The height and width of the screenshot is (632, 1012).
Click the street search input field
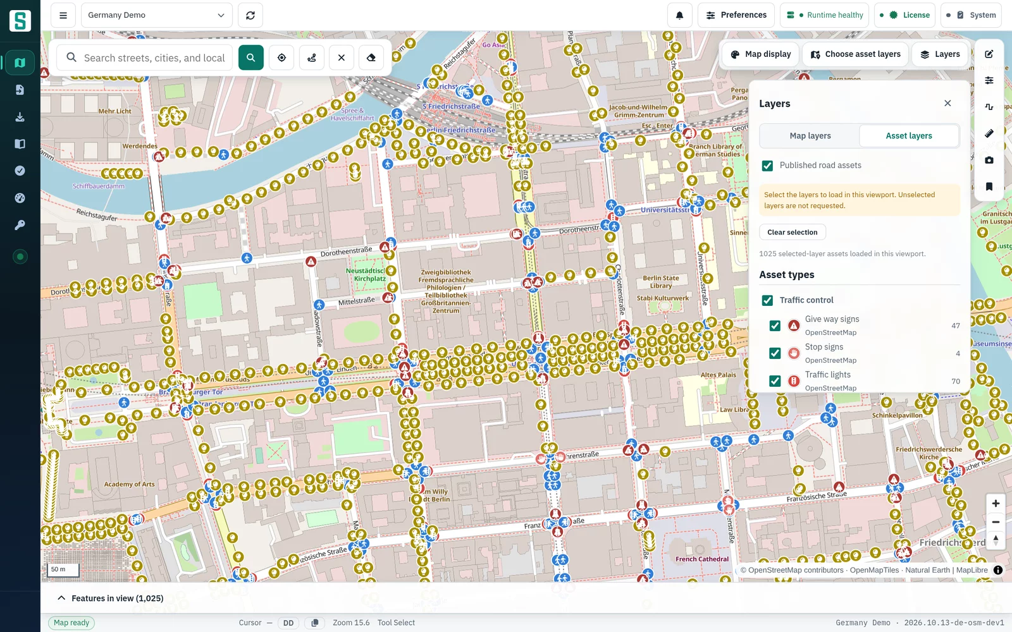click(145, 58)
